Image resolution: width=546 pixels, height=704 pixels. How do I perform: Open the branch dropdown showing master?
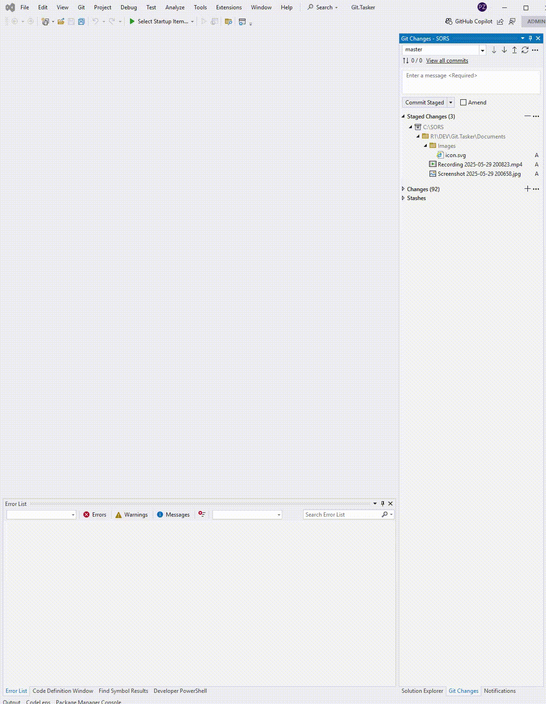click(483, 50)
